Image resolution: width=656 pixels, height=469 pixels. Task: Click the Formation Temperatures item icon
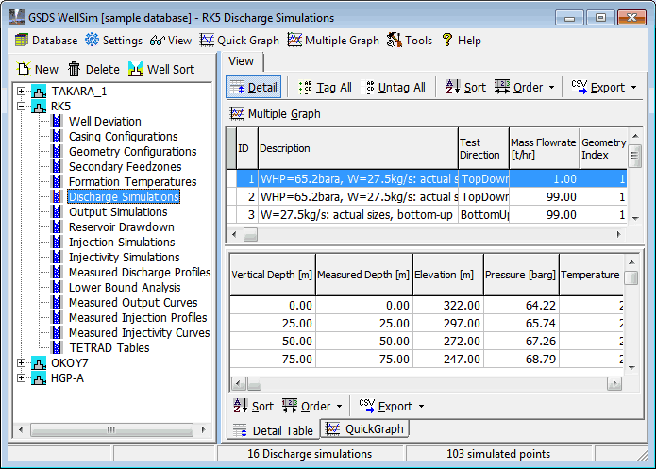point(57,181)
